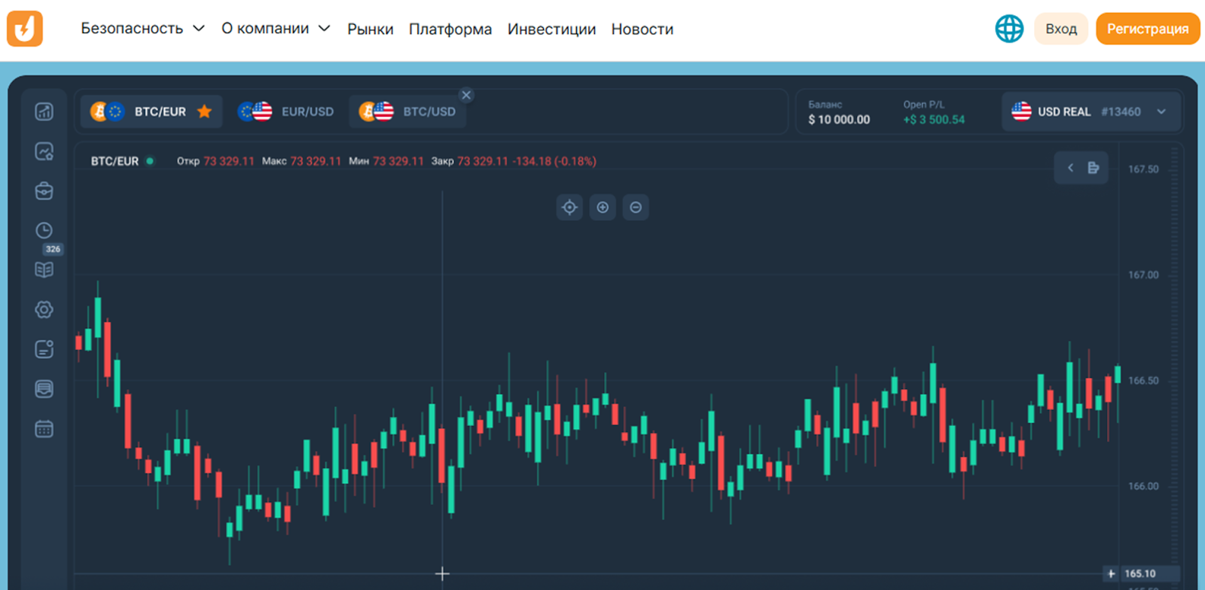The image size is (1205, 590).
Task: Zoom out on the chart
Action: pos(636,207)
